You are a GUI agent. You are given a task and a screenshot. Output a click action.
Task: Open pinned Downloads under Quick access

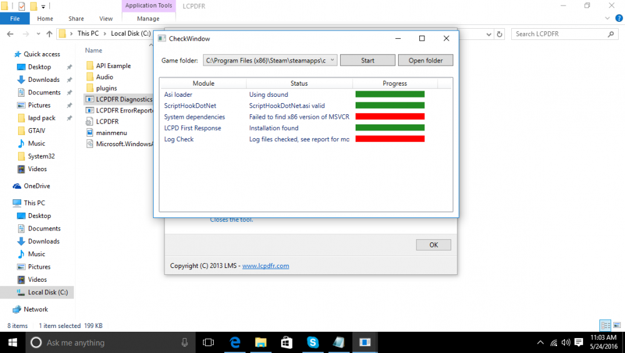click(x=44, y=80)
